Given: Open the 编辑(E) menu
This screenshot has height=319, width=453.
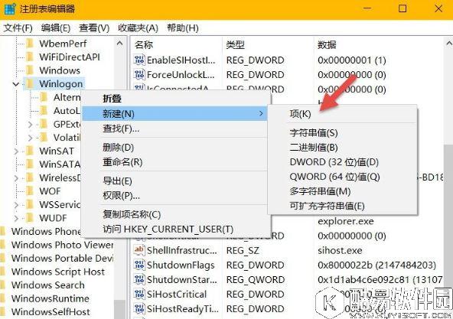Looking at the screenshot, I should click(56, 28).
